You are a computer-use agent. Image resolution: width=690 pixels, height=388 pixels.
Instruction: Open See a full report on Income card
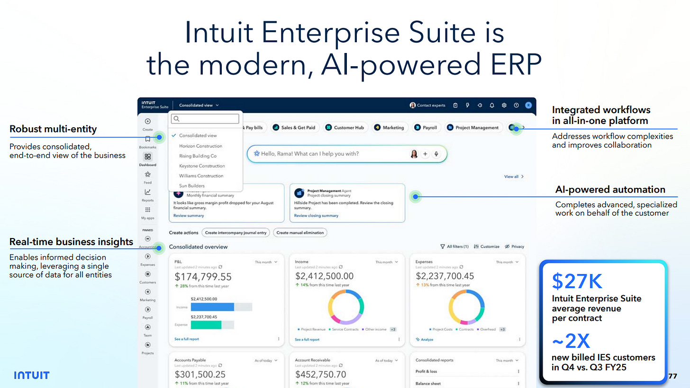[307, 339]
